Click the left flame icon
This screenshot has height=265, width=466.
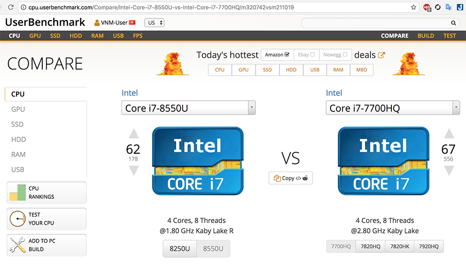click(173, 63)
